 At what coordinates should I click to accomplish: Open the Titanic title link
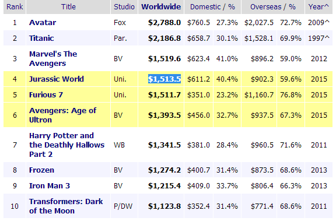41,38
